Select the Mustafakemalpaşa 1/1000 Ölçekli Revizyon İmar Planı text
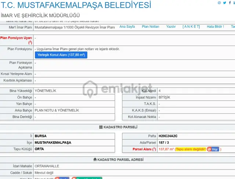 point(75,27)
